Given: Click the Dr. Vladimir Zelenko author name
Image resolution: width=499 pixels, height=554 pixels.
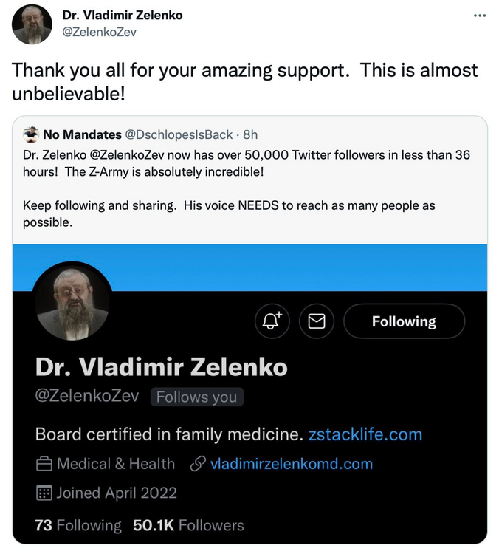Looking at the screenshot, I should tap(123, 15).
